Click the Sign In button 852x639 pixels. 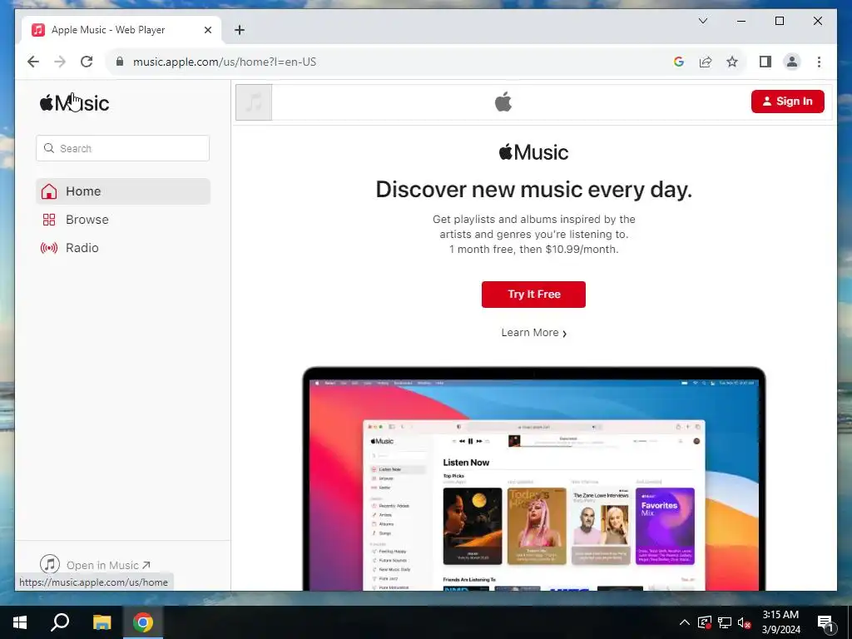pyautogui.click(x=787, y=102)
